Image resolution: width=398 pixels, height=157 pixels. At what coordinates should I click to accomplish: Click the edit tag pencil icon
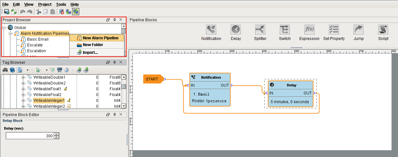[x=52, y=70]
